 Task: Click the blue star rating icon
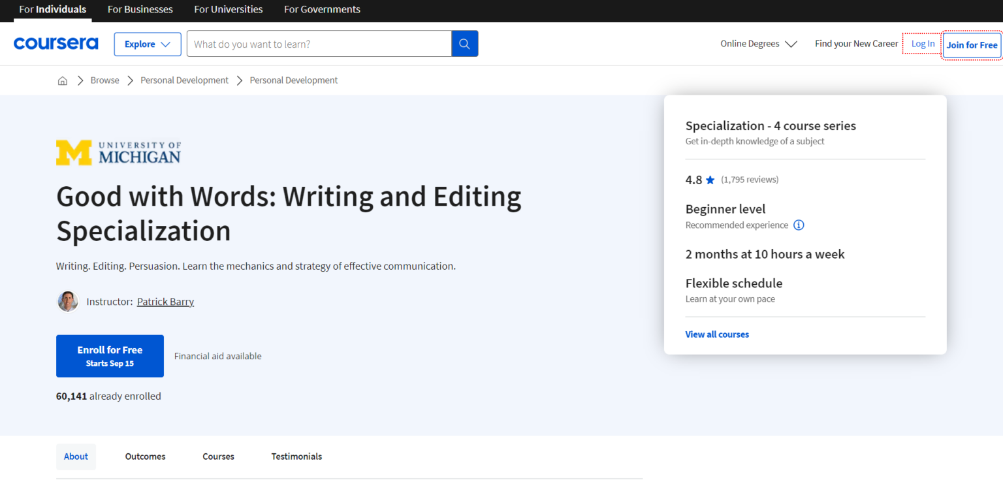[x=710, y=179]
